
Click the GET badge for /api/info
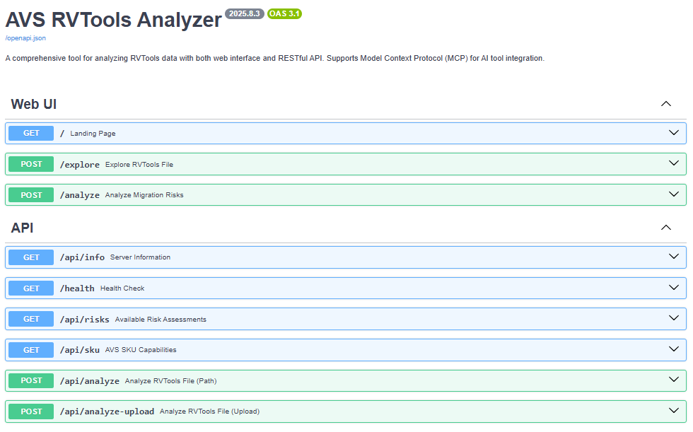tap(31, 257)
